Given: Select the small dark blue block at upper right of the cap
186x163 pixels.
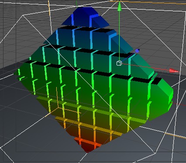Looking at the screenshot, I should pyautogui.click(x=100, y=22).
